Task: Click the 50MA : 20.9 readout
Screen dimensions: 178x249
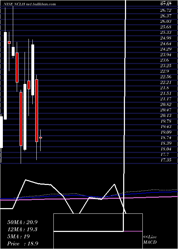Action: tap(22, 222)
